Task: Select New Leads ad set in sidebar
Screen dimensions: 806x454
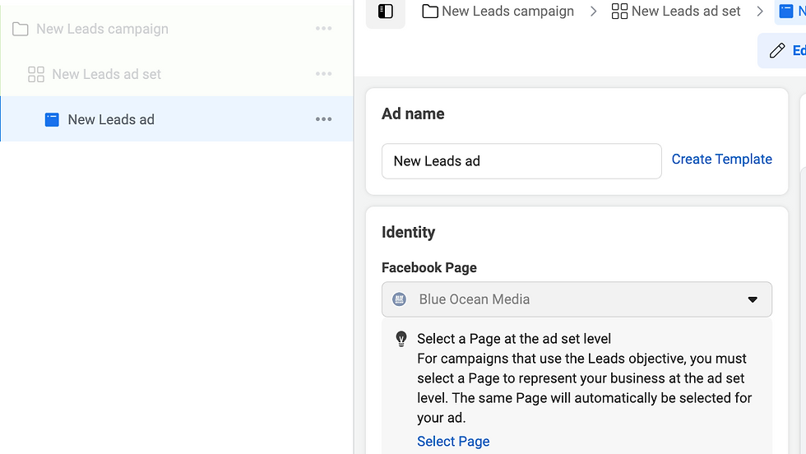Action: pyautogui.click(x=106, y=74)
